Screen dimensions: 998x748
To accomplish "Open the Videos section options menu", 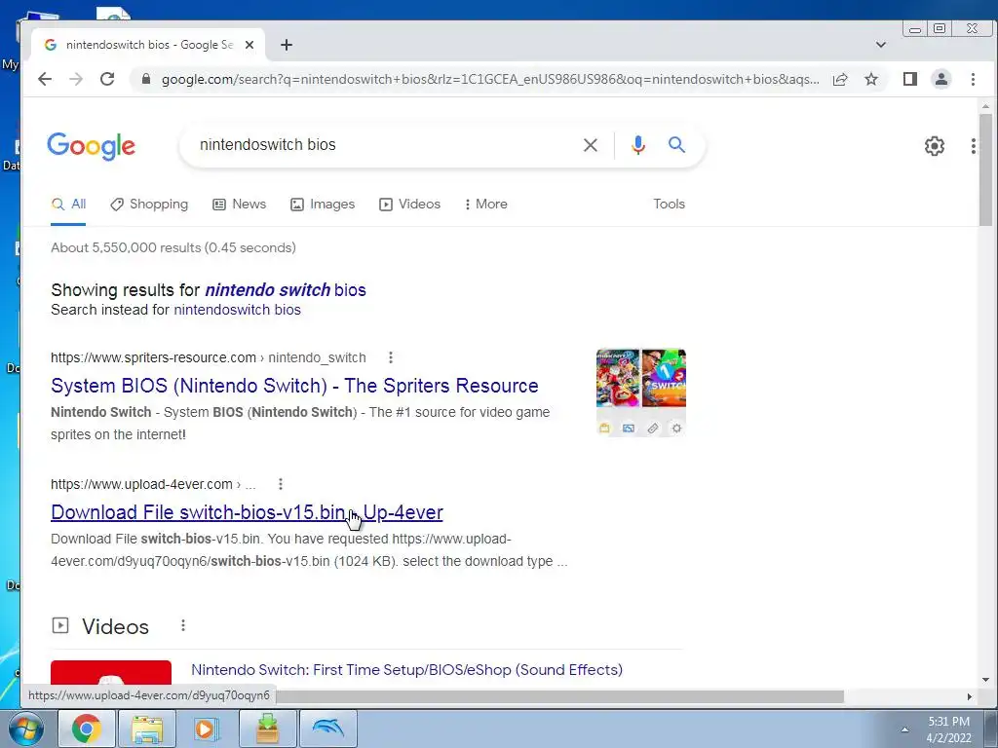I will 183,626.
